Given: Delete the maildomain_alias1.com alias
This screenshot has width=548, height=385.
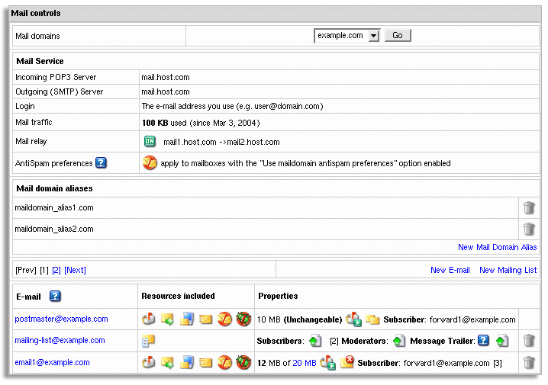Looking at the screenshot, I should click(x=529, y=207).
